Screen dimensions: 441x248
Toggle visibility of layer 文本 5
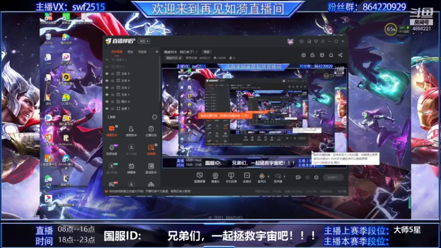(x=107, y=74)
